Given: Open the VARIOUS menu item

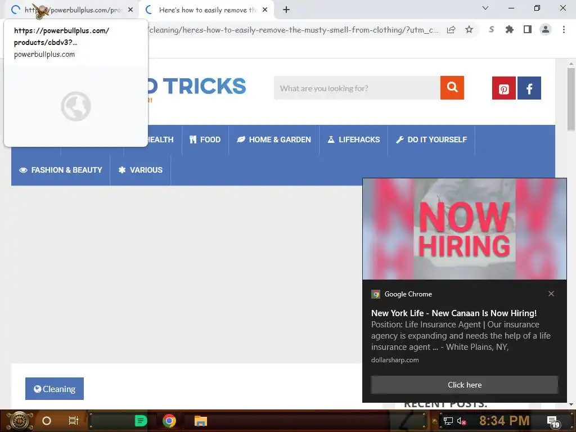Looking at the screenshot, I should pos(141,170).
